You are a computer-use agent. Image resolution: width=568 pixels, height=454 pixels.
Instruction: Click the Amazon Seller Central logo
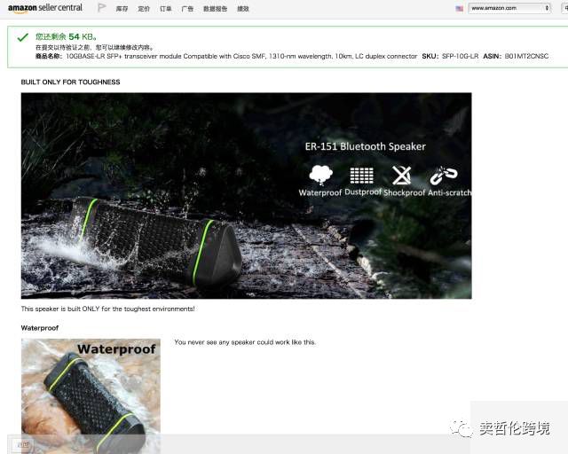[45, 8]
